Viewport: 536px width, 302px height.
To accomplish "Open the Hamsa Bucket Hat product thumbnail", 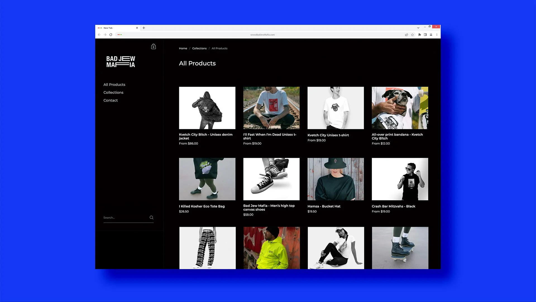I will tap(336, 179).
